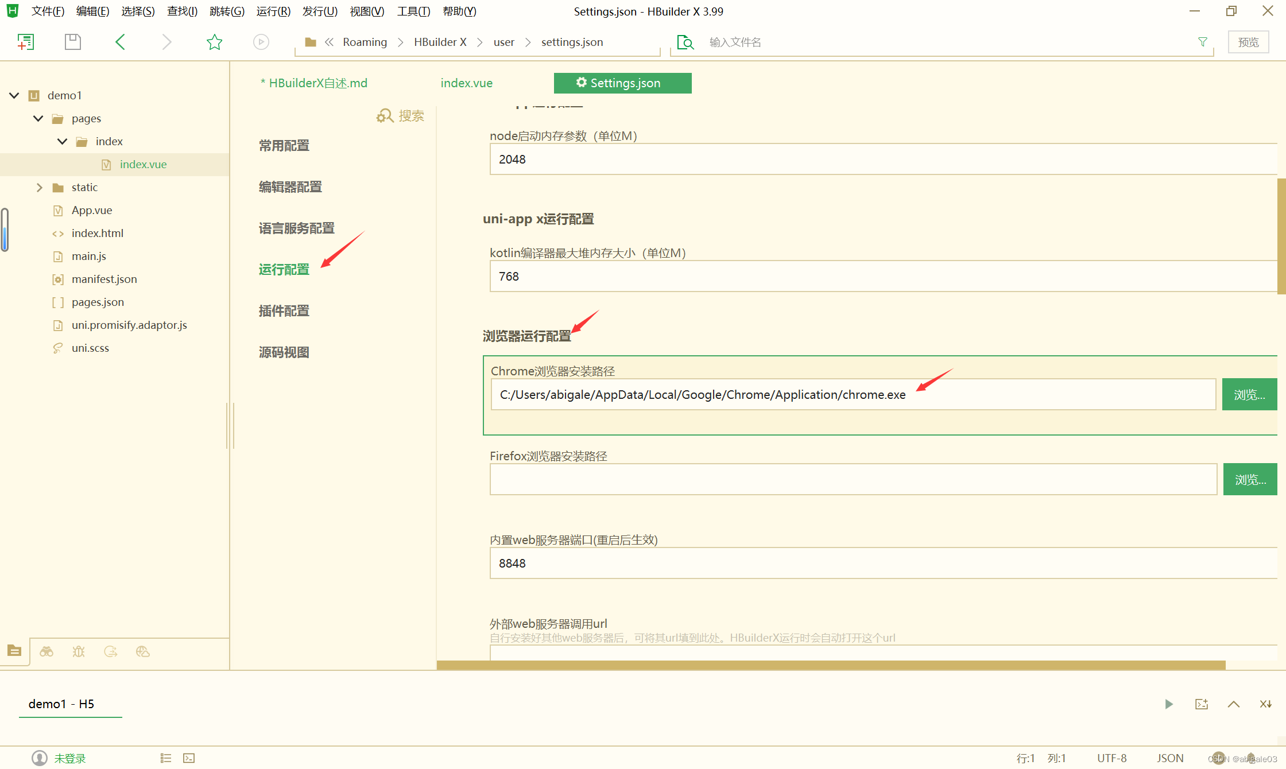
Task: Click the vertical settings scrollbar
Action: pyautogui.click(x=1281, y=236)
